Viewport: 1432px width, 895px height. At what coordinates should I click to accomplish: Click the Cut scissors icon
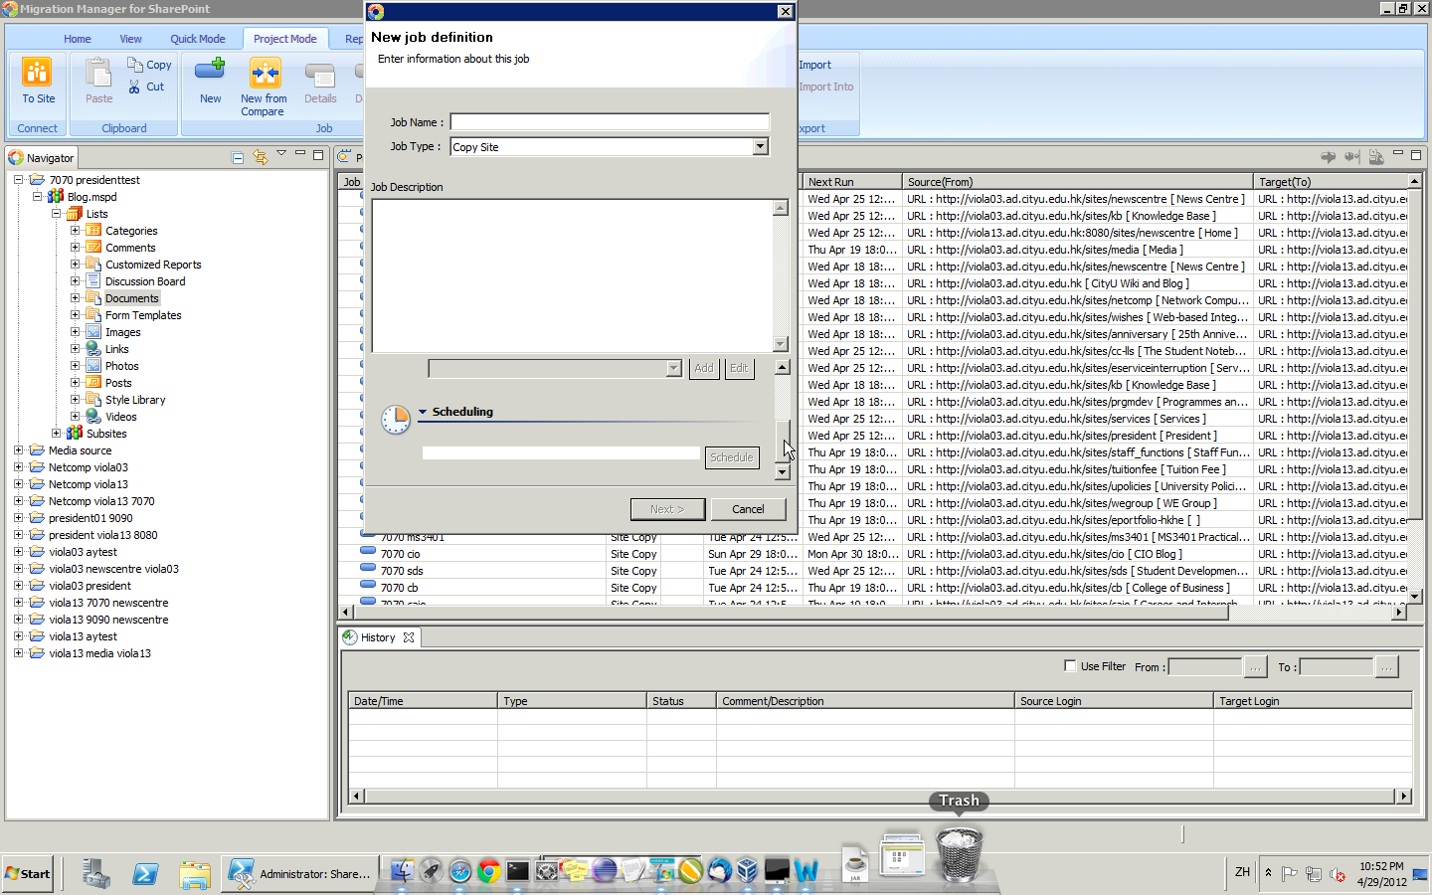coord(135,87)
